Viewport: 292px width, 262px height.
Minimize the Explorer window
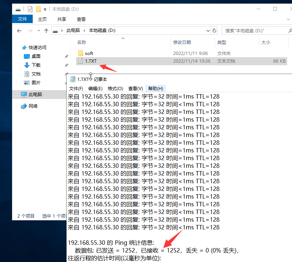(x=259, y=9)
